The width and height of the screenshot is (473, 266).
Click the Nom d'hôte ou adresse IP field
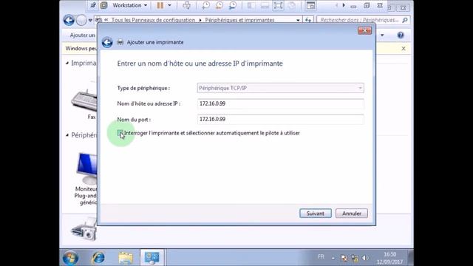(281, 103)
